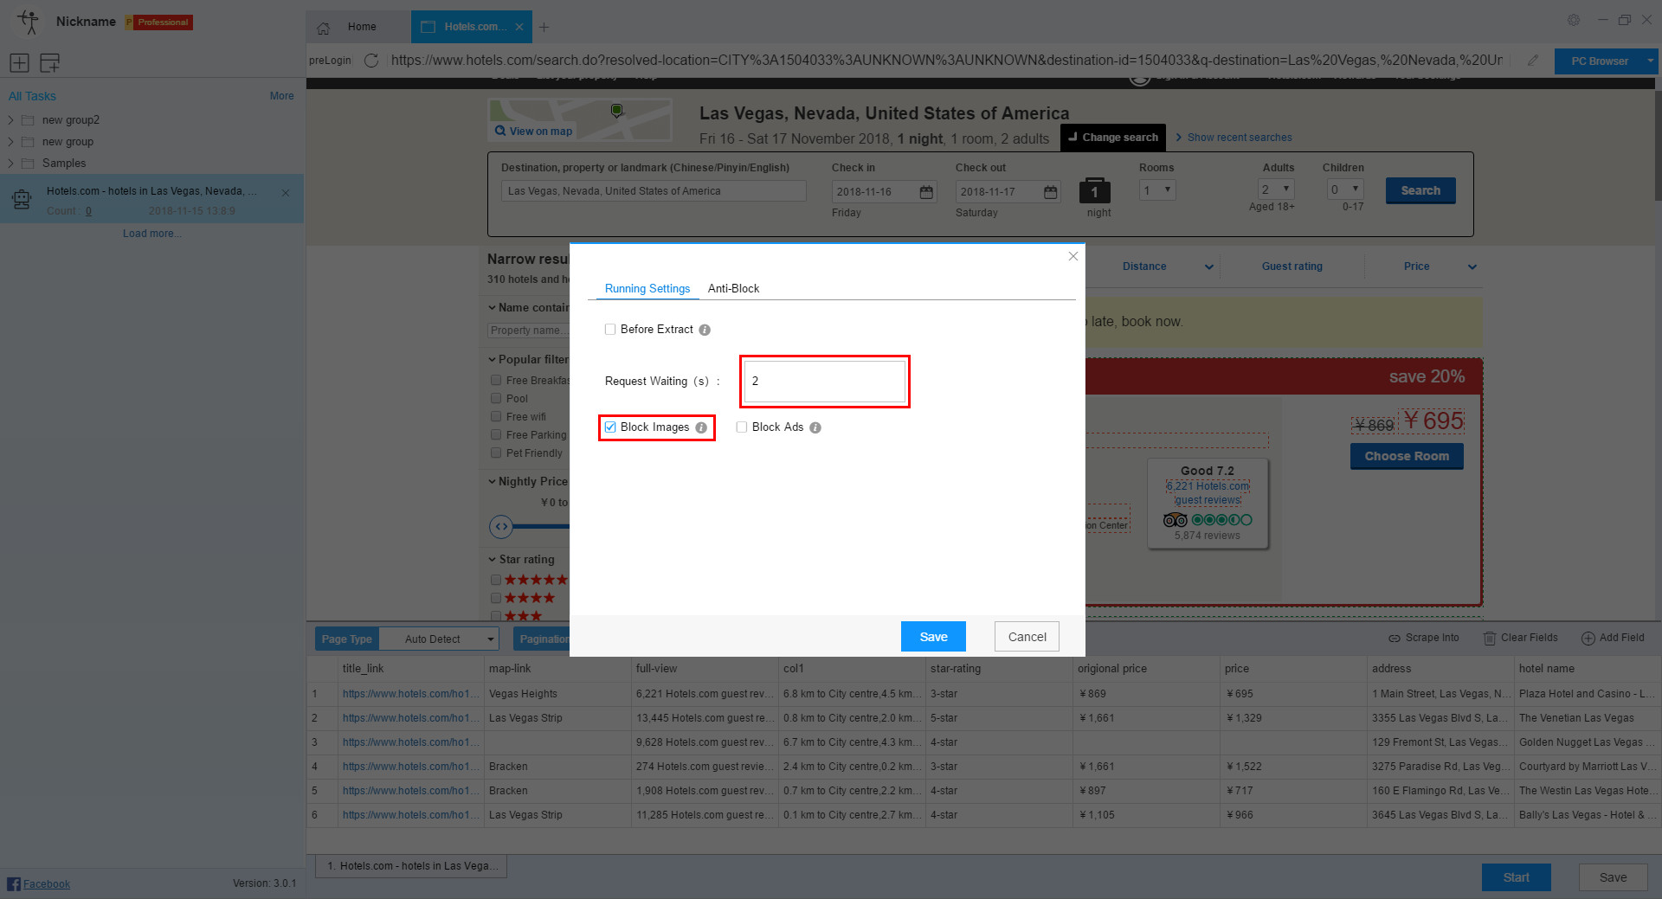This screenshot has width=1662, height=899.
Task: Click the pencil edit URL icon
Action: coord(1533,61)
